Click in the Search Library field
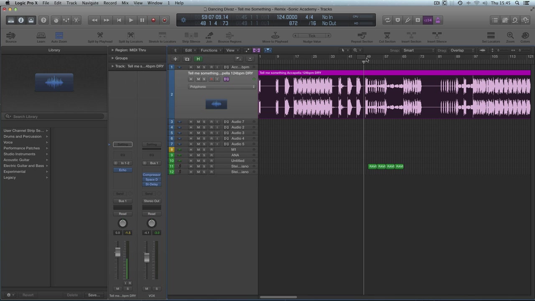This screenshot has height=301, width=535. (54, 117)
